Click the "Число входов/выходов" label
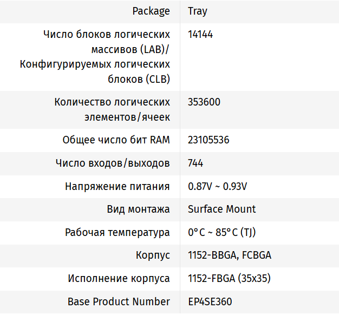This screenshot has height=315, width=339. click(x=113, y=163)
